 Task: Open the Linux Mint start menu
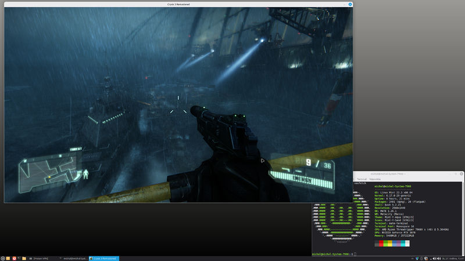(x=3, y=258)
